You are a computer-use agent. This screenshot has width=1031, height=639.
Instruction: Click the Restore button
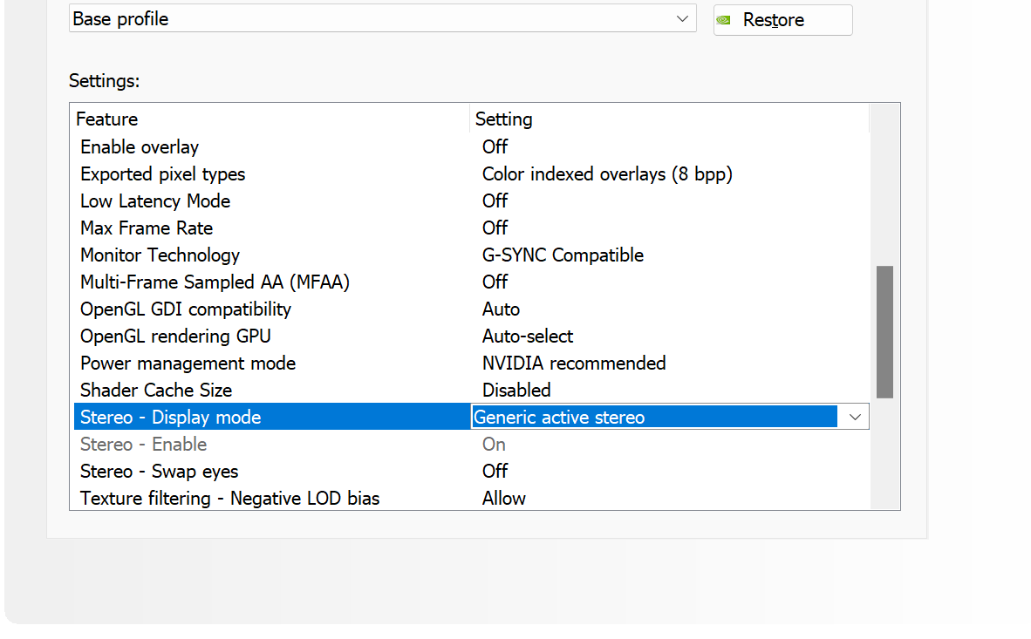click(x=782, y=20)
